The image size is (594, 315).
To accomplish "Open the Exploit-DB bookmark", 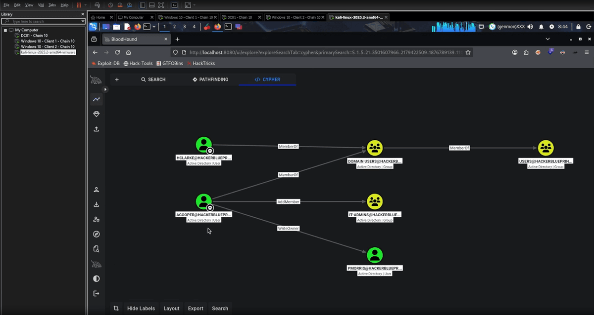I will click(106, 63).
